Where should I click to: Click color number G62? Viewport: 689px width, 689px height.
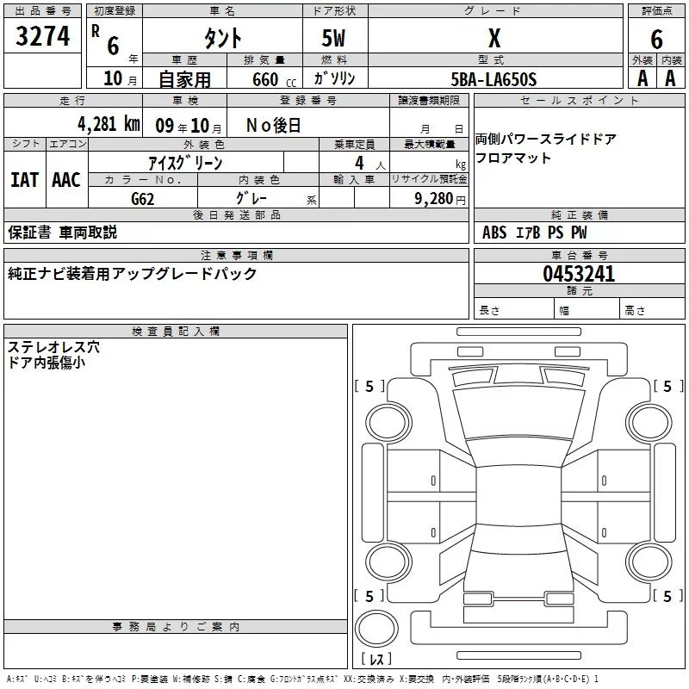click(x=143, y=199)
